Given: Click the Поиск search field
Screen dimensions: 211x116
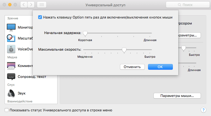Looking at the screenshot, I should [x=188, y=5].
